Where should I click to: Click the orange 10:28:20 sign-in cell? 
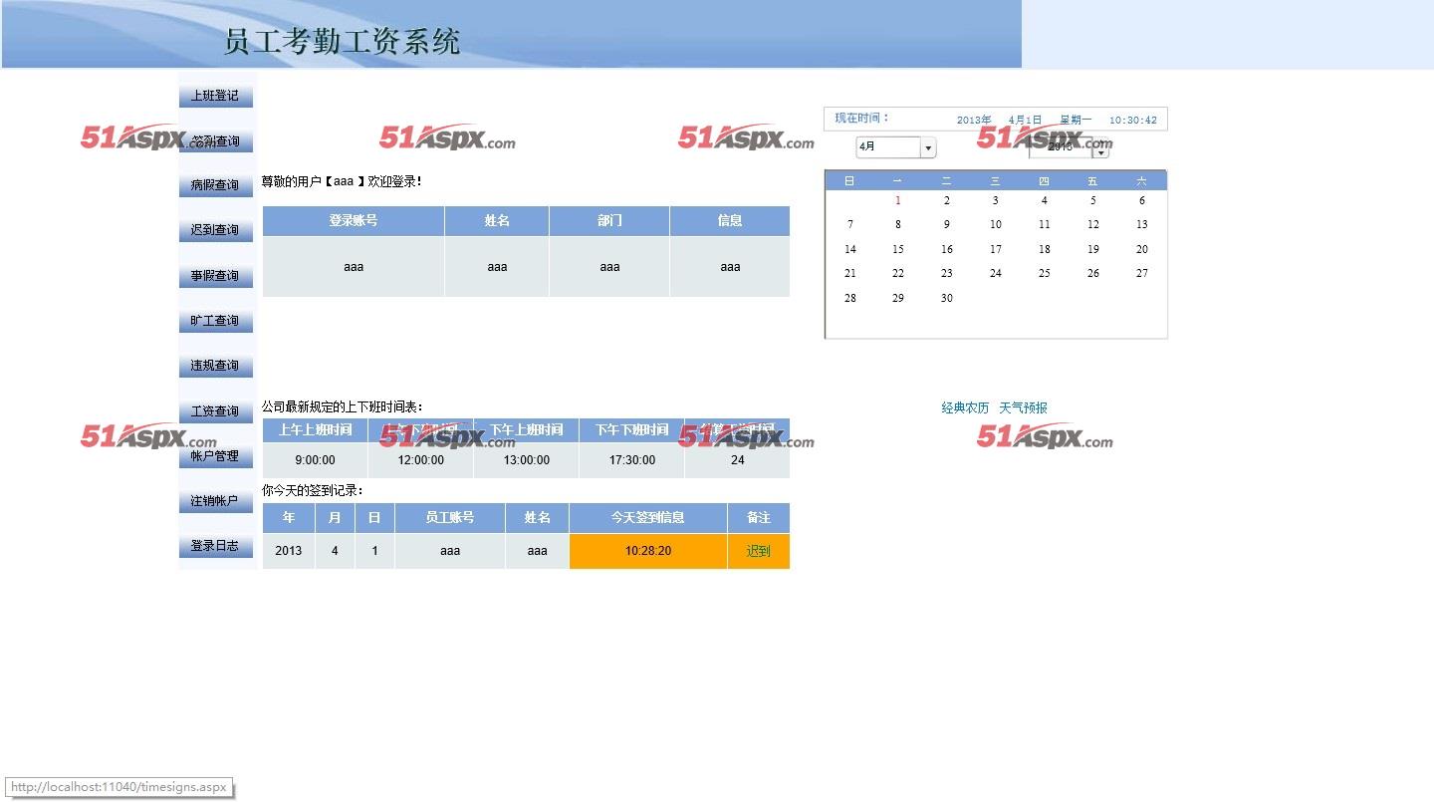648,551
